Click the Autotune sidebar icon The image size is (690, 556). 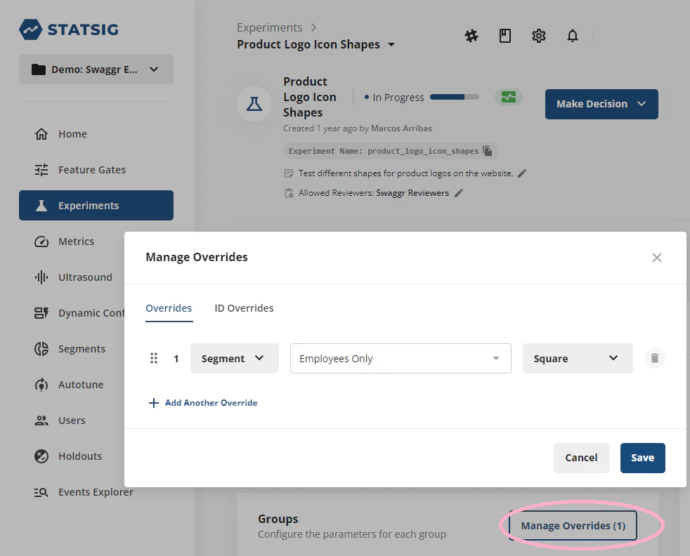click(x=41, y=385)
